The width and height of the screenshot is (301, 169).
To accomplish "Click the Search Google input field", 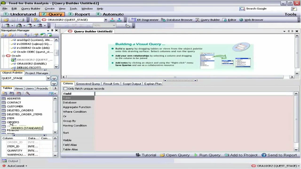I will tap(268, 8).
